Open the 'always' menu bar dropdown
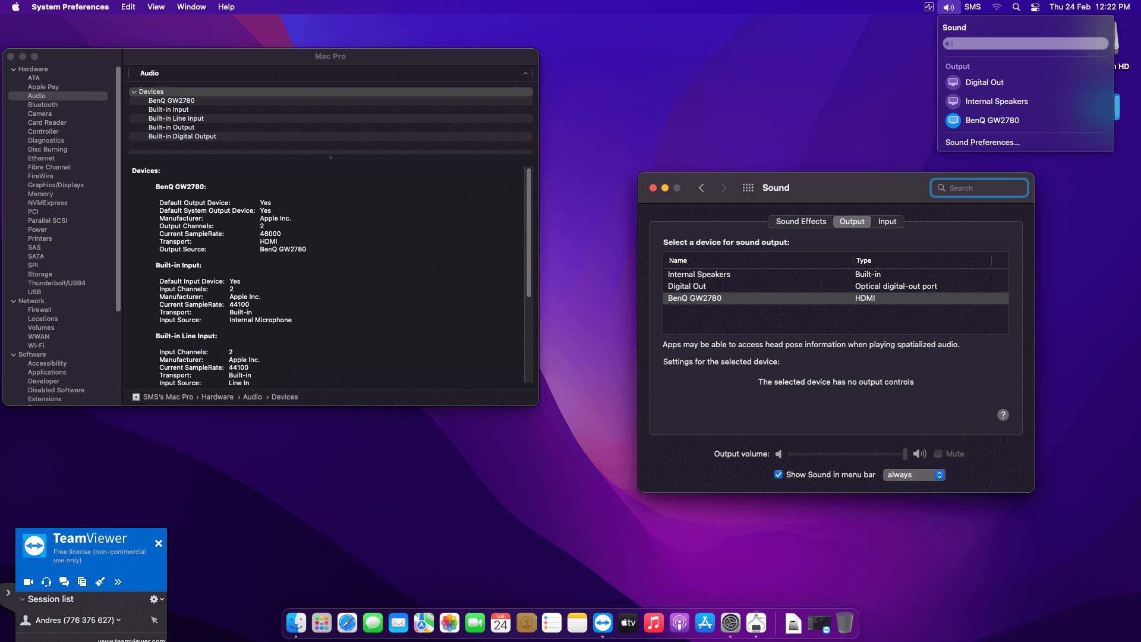1141x642 pixels. pos(914,475)
